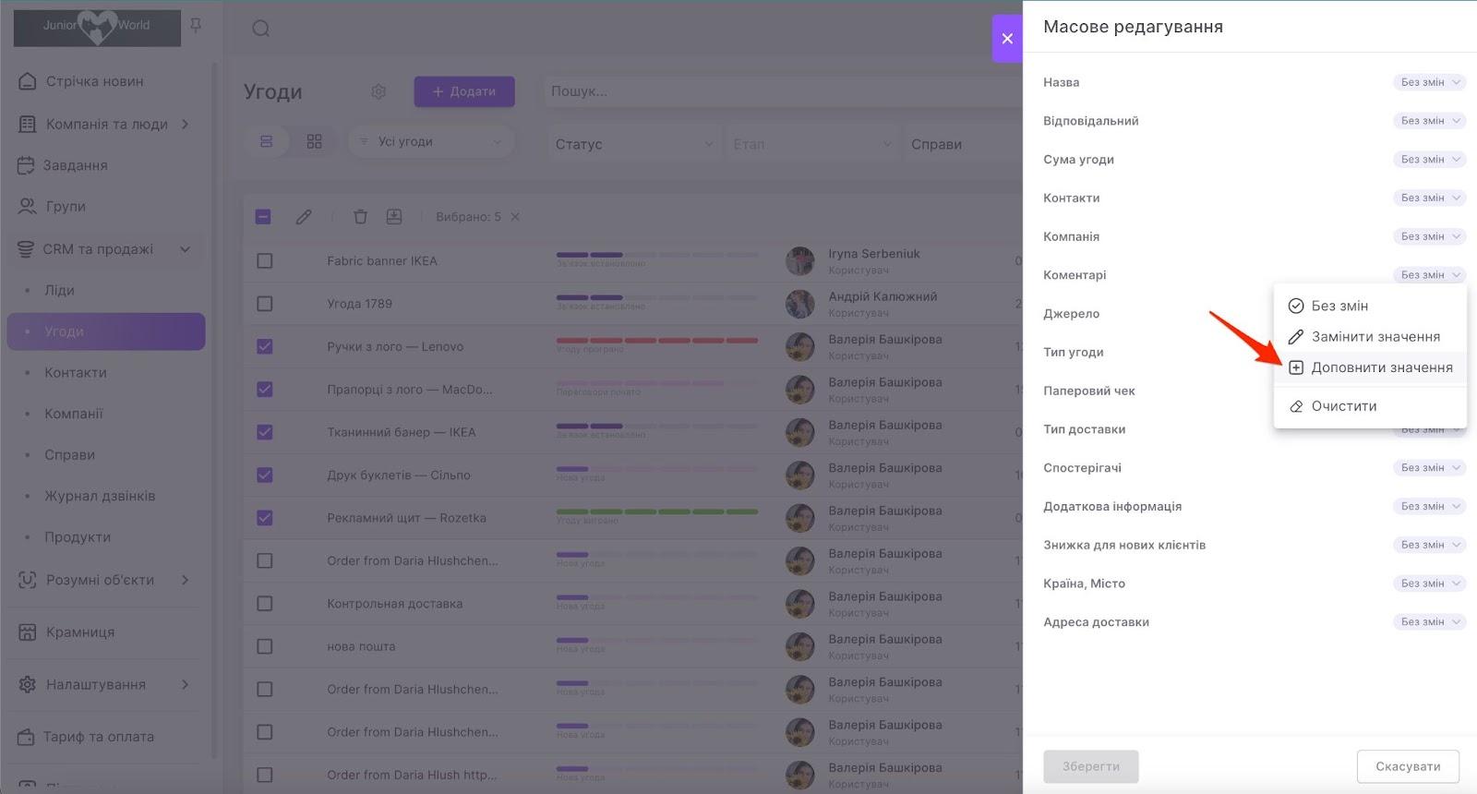
Task: Select 'Доповнити значення' menu option
Action: tap(1381, 367)
